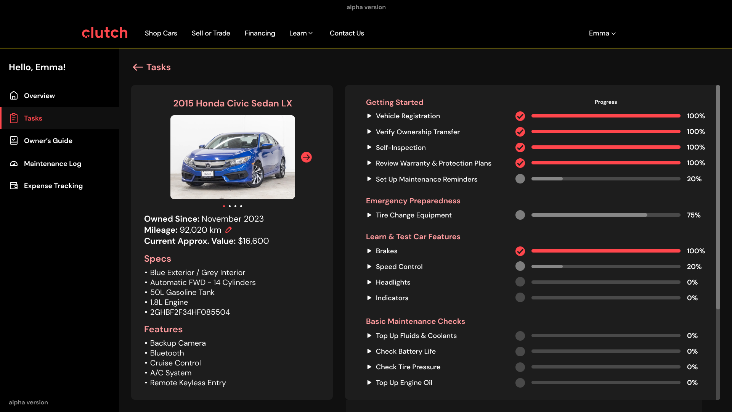Click the Expense Tracking wallet icon
The image size is (732, 412).
tap(14, 186)
